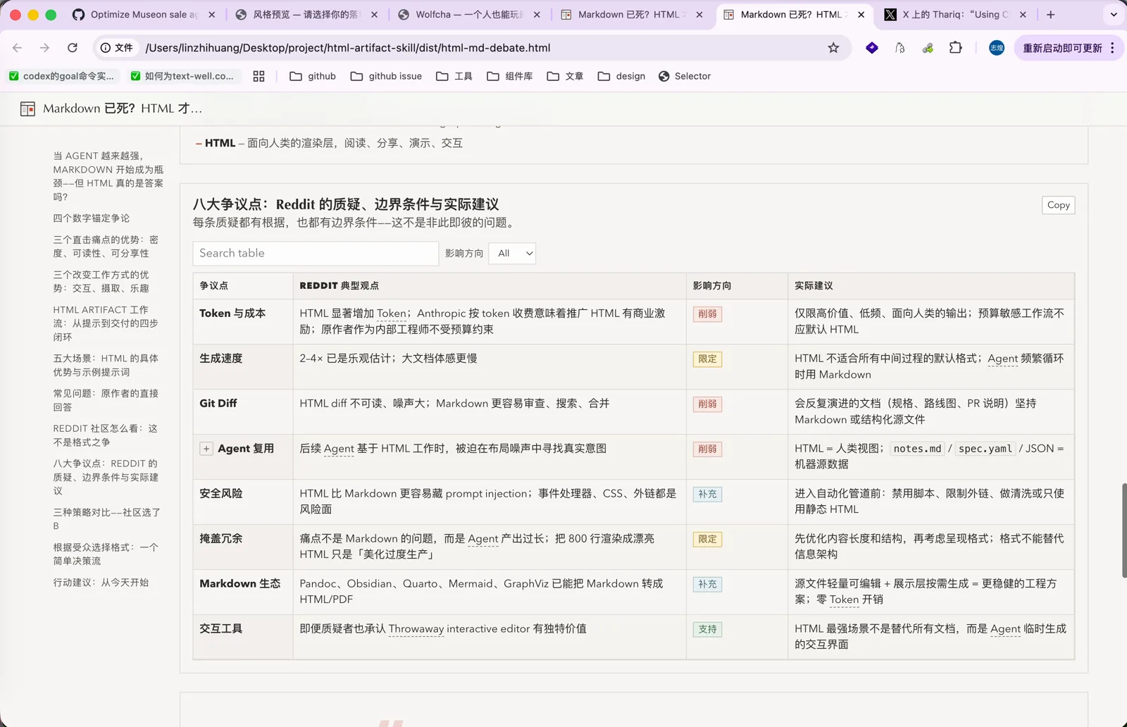Open the green clover extension icon
Screen dimensions: 1127x727
click(928, 48)
